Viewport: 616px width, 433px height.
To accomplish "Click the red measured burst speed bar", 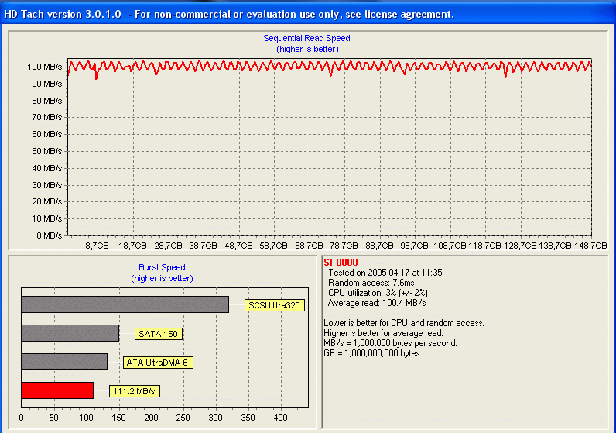I will coord(58,390).
